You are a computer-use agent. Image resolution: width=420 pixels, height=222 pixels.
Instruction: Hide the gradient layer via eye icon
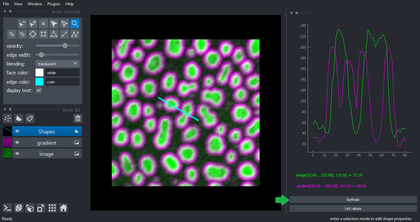[x=17, y=143]
